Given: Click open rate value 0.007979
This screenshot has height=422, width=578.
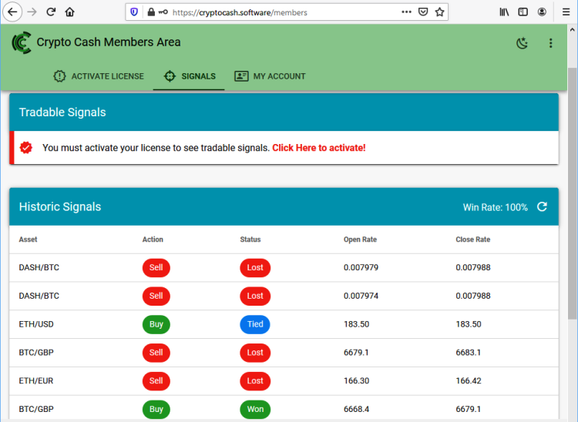Looking at the screenshot, I should pos(361,268).
